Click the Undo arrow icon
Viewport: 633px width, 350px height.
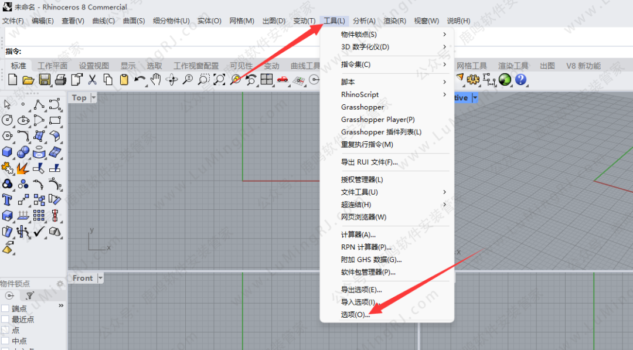click(x=139, y=80)
